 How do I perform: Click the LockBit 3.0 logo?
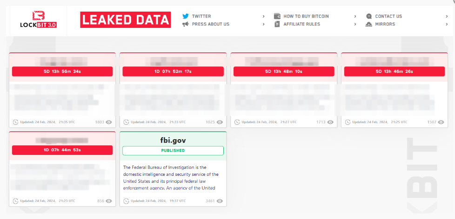point(39,19)
